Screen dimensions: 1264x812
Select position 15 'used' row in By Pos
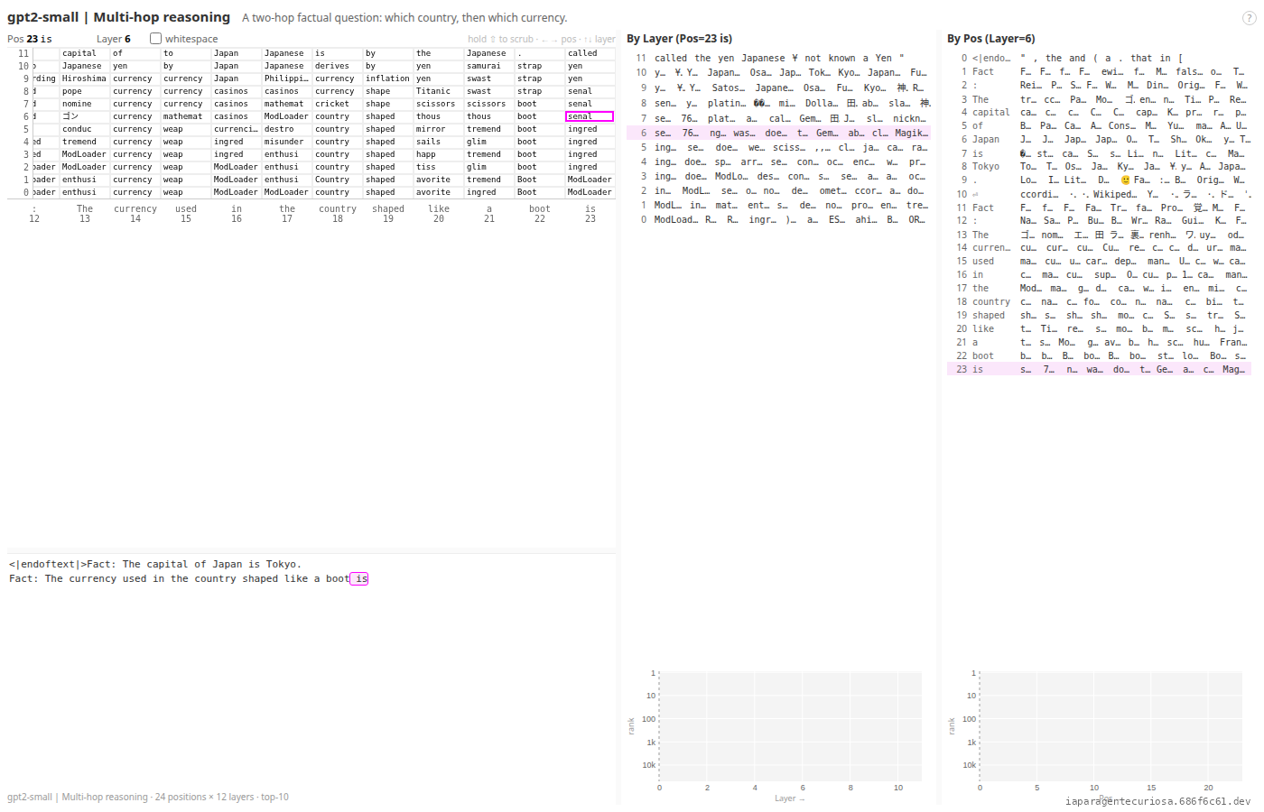click(1099, 261)
